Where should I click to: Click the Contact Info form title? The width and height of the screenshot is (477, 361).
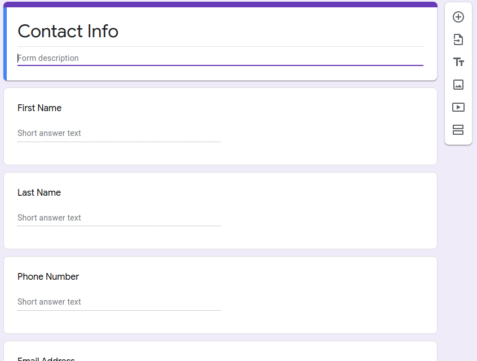point(68,32)
